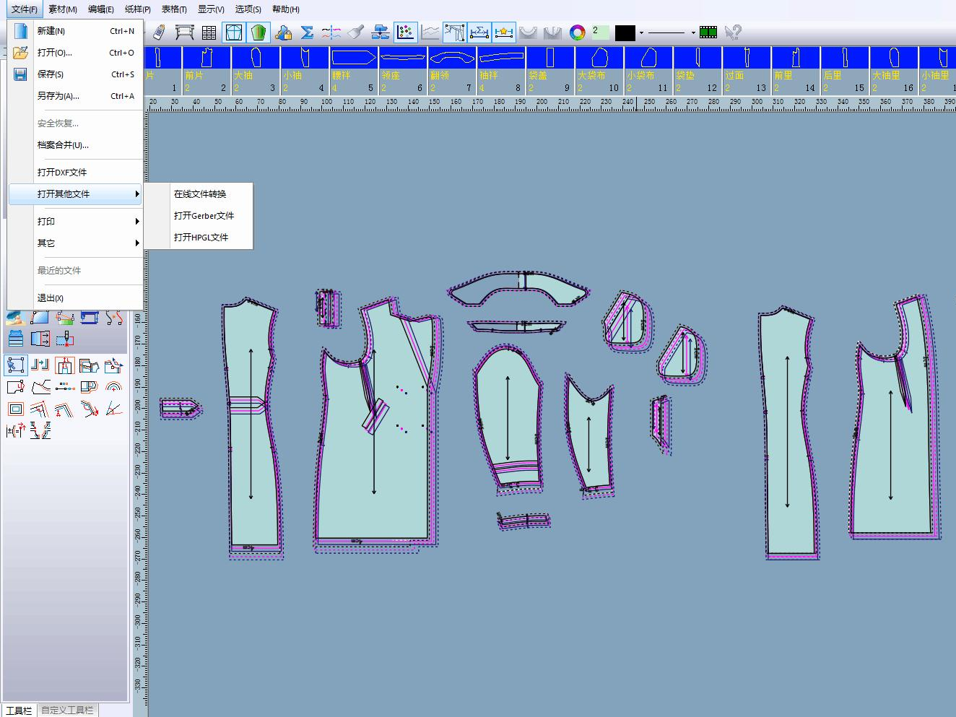Image resolution: width=956 pixels, height=717 pixels.
Task: Expand the 其它 submenu
Action: [76, 243]
